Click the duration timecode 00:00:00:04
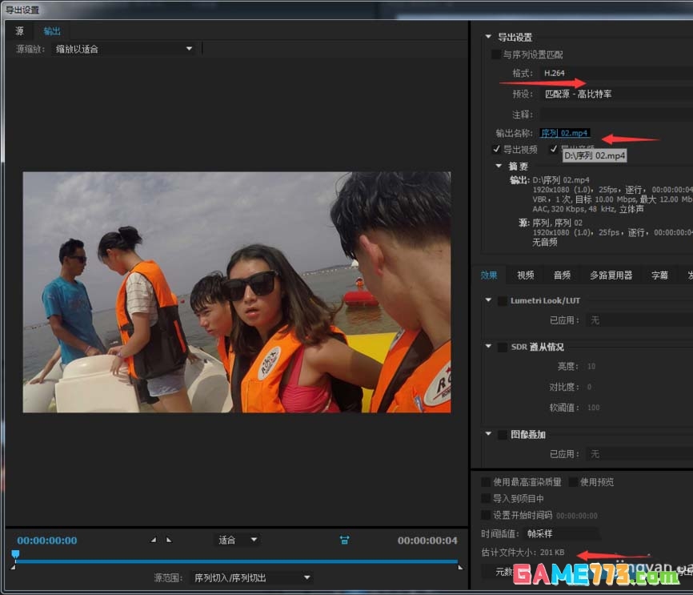The width and height of the screenshot is (693, 595). [427, 541]
